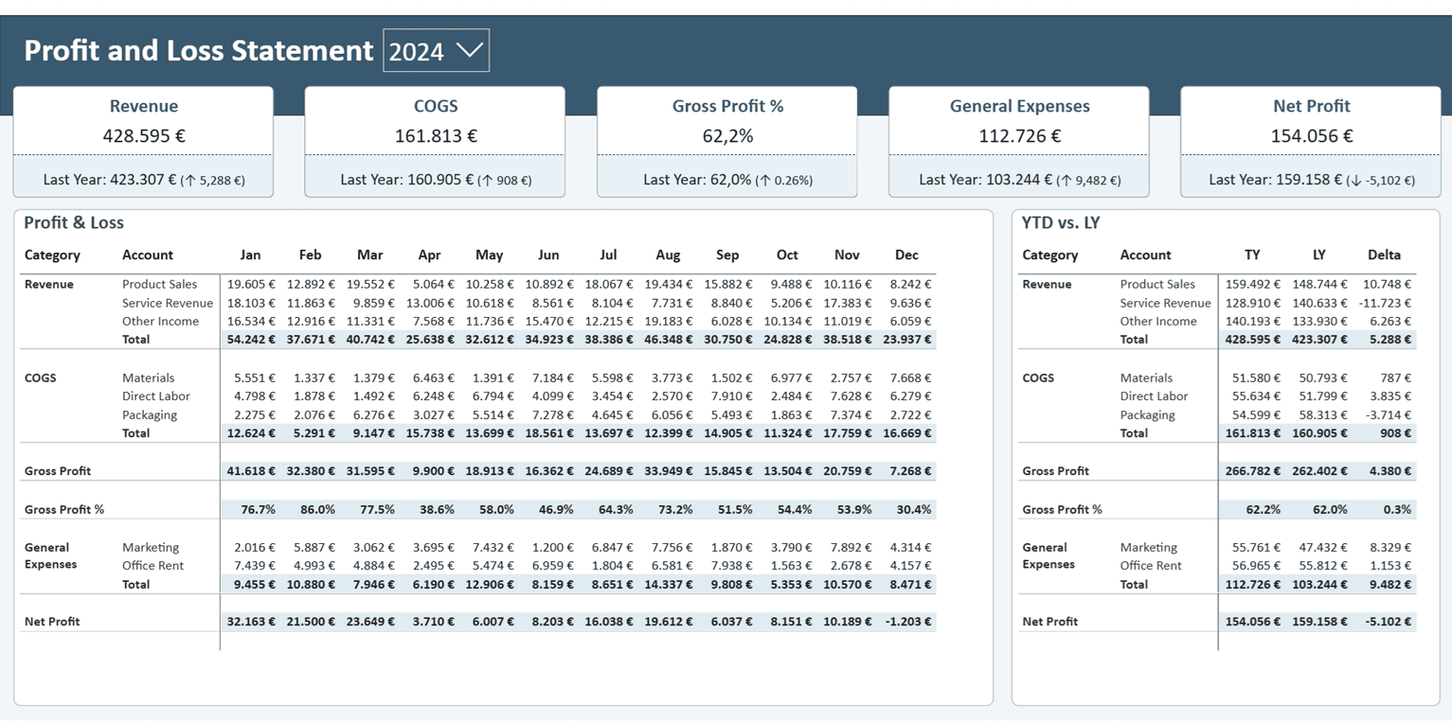Select Service Revenue delta value -11.723 €
The image size is (1452, 721).
pyautogui.click(x=1385, y=303)
